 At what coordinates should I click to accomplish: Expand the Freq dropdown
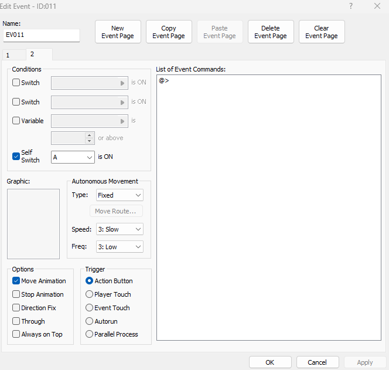point(120,247)
